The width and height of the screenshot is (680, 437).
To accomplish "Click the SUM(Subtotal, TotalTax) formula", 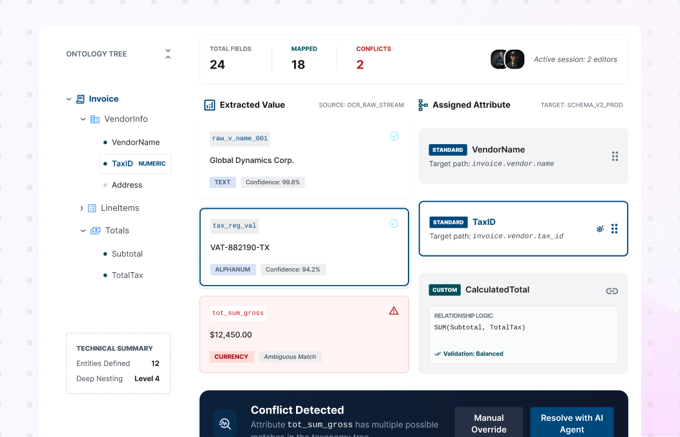I will click(480, 327).
